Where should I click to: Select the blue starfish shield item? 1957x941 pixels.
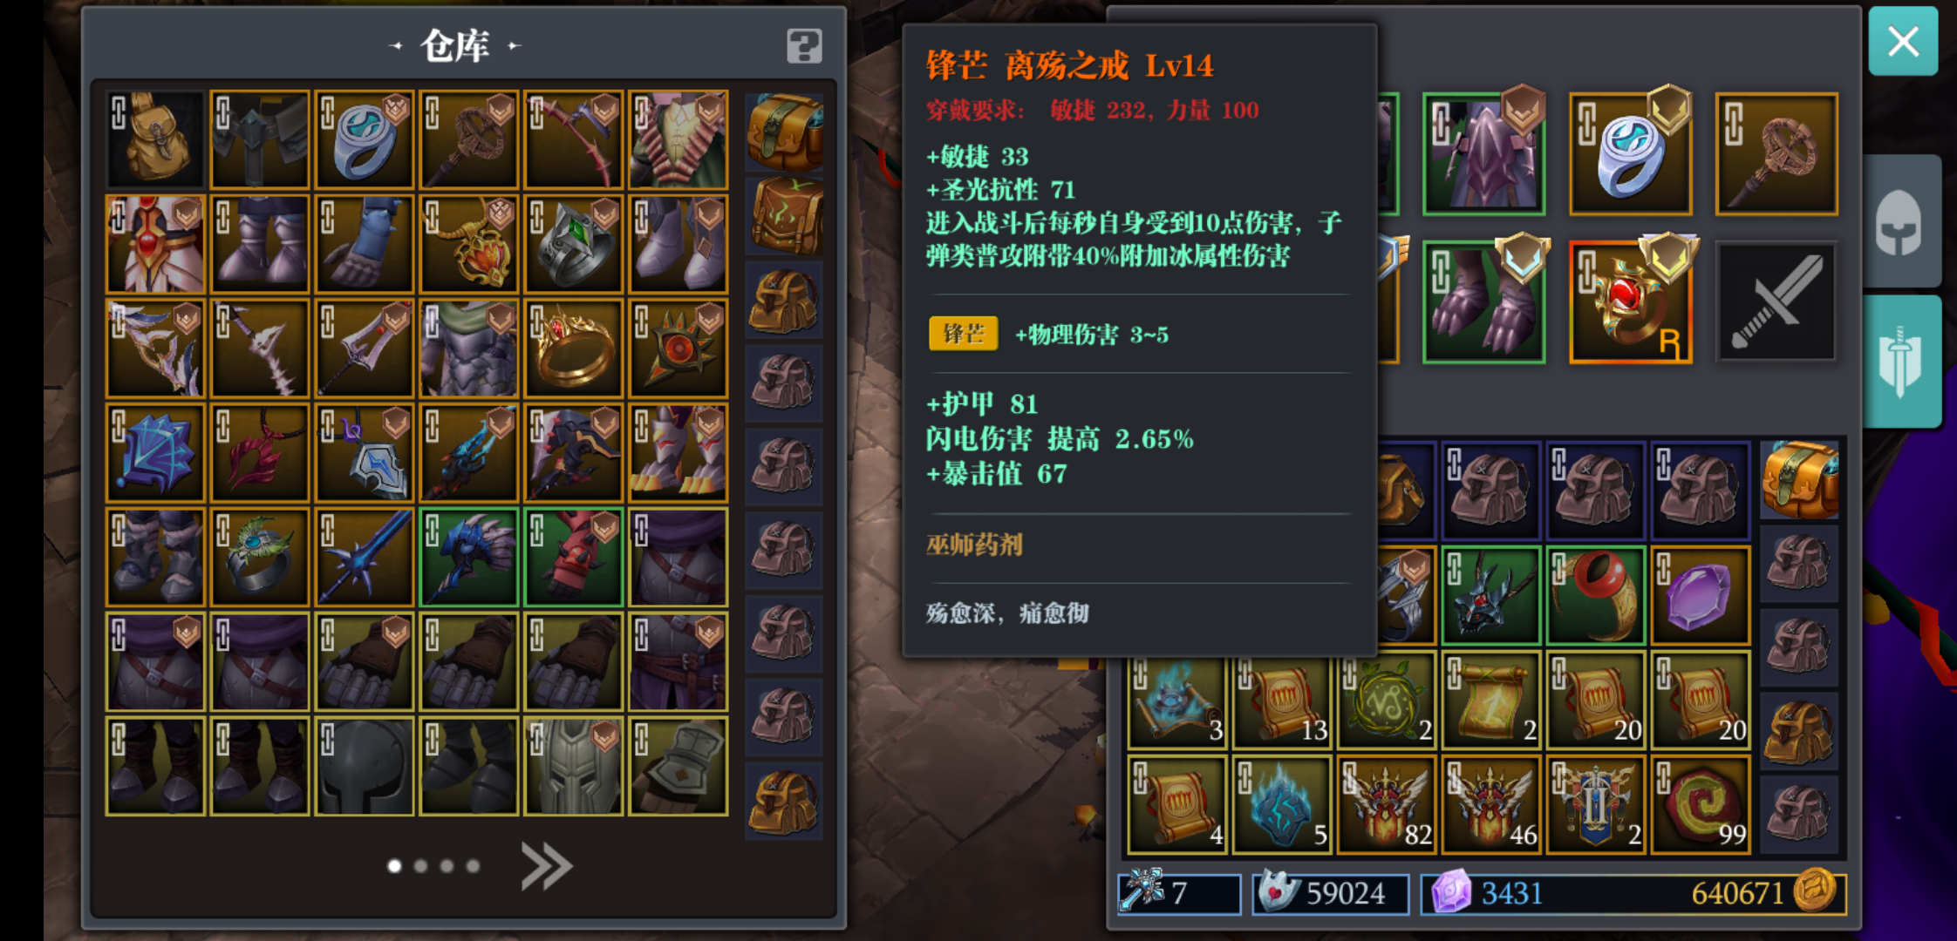click(155, 453)
